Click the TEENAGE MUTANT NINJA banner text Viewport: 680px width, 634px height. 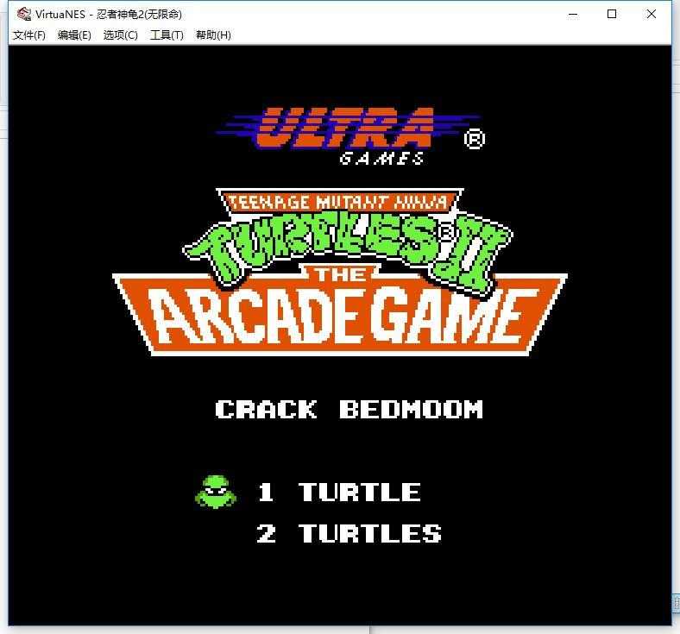pyautogui.click(x=339, y=202)
